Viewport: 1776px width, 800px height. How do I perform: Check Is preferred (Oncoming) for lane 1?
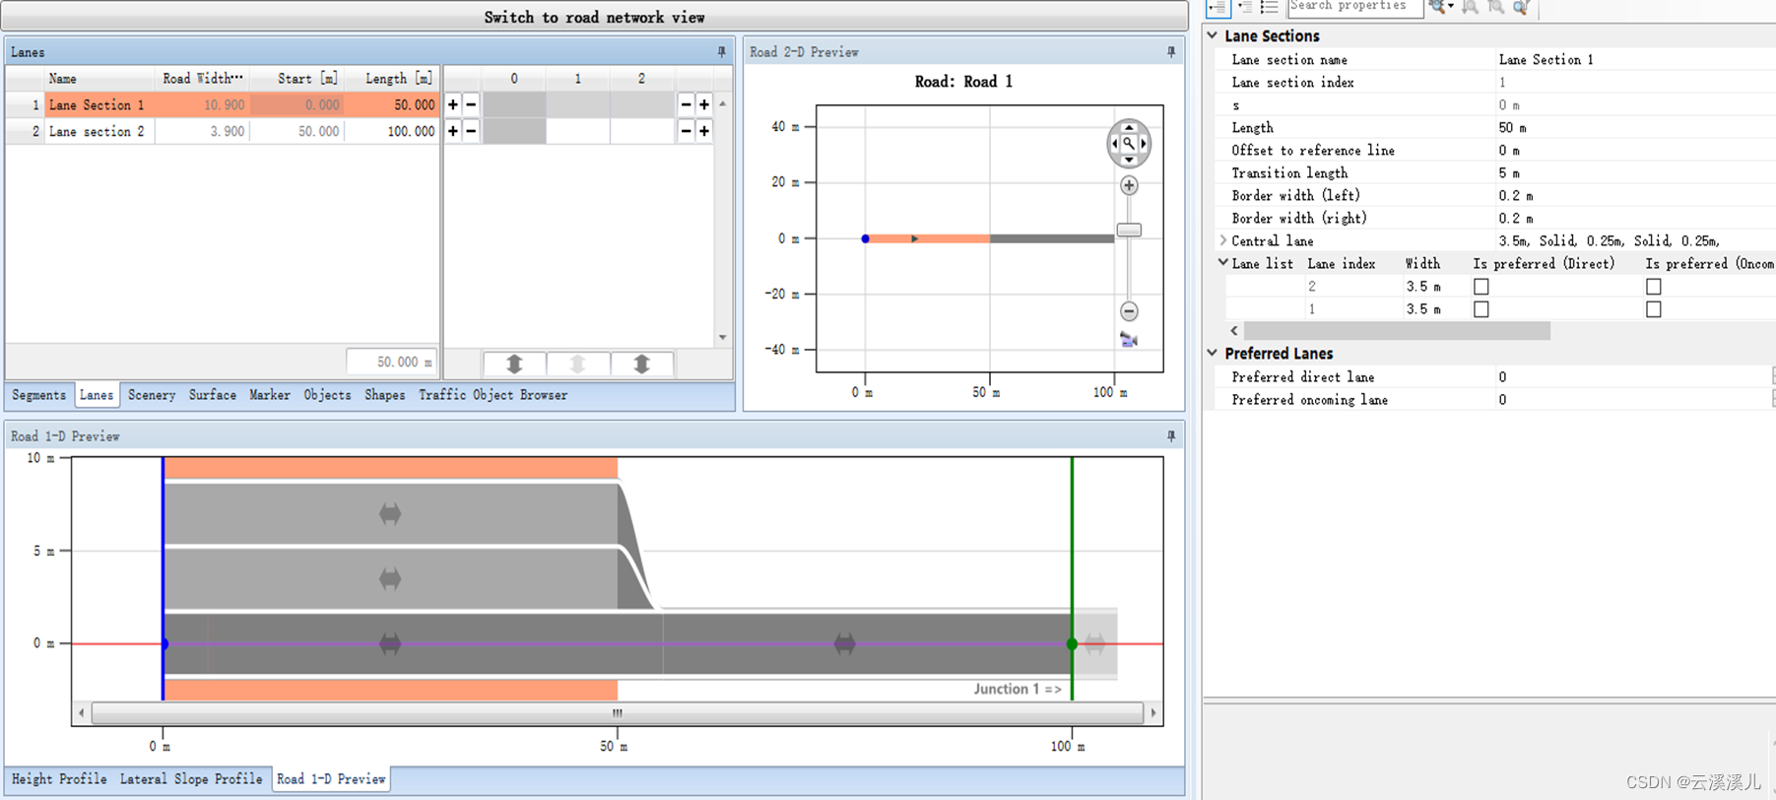pyautogui.click(x=1653, y=309)
